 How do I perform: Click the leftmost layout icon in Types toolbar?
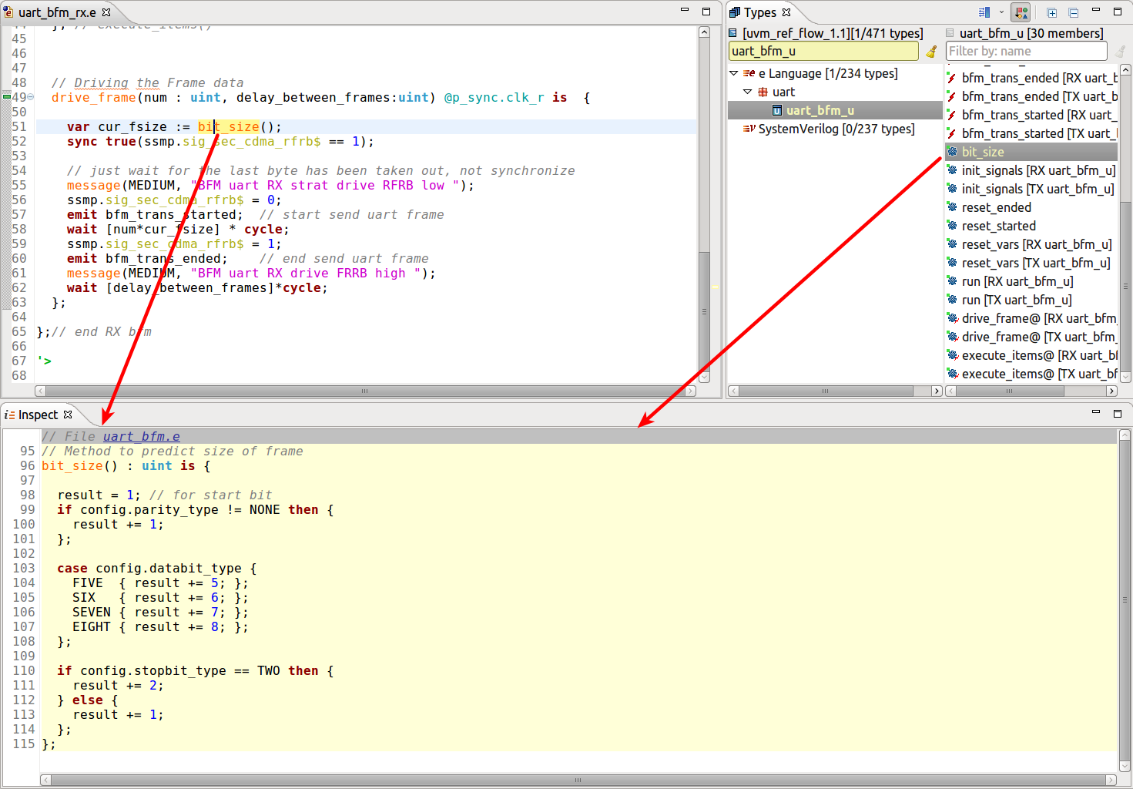pyautogui.click(x=984, y=12)
